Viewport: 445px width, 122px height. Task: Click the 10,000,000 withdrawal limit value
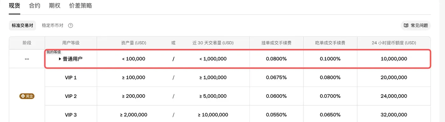pos(394,59)
